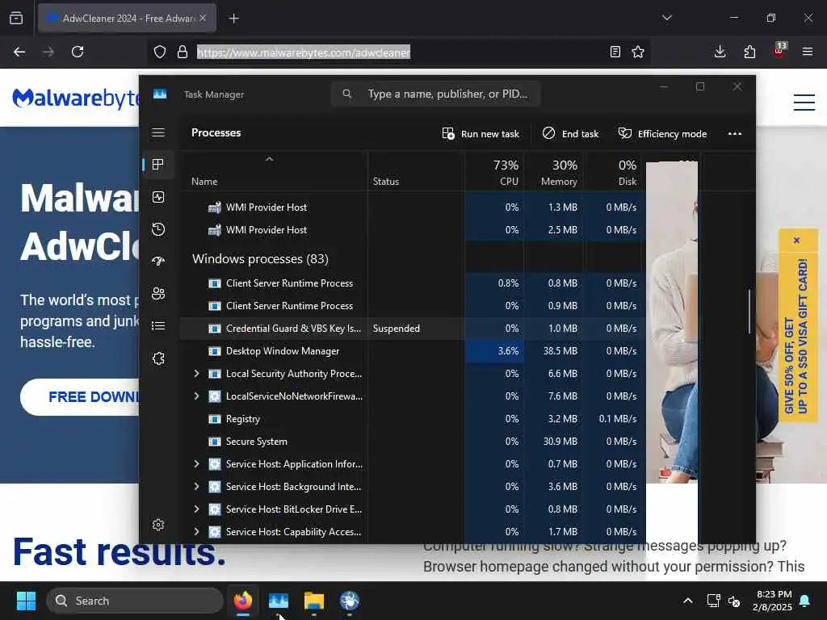This screenshot has width=827, height=620.
Task: Expand Service Host: Capability Access row
Action: (x=197, y=531)
